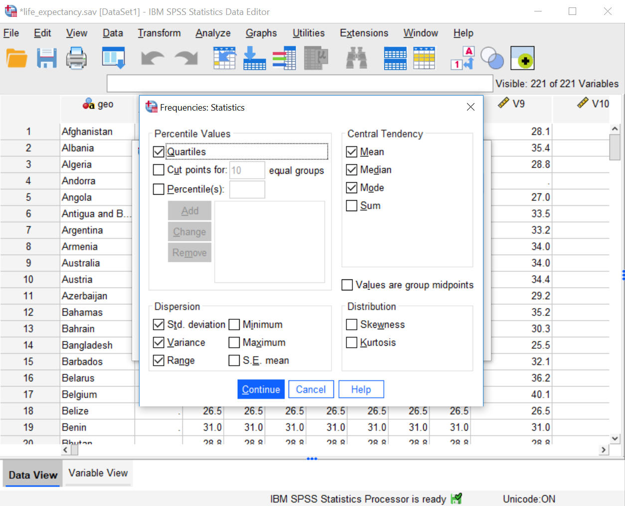Click the Save floppy disk icon
This screenshot has height=506, width=625.
47,58
